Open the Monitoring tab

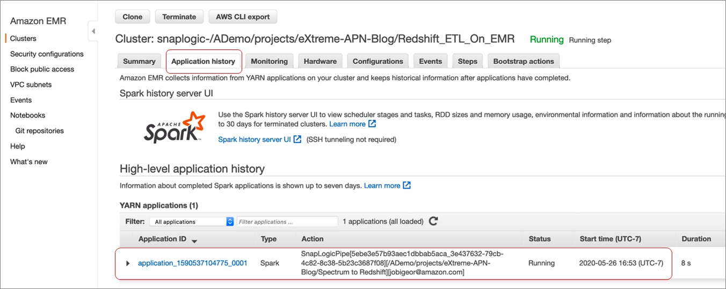tap(270, 61)
